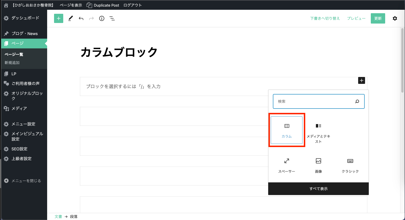The image size is (405, 220).
Task: Click the green block inserter plus button
Action: [x=59, y=18]
